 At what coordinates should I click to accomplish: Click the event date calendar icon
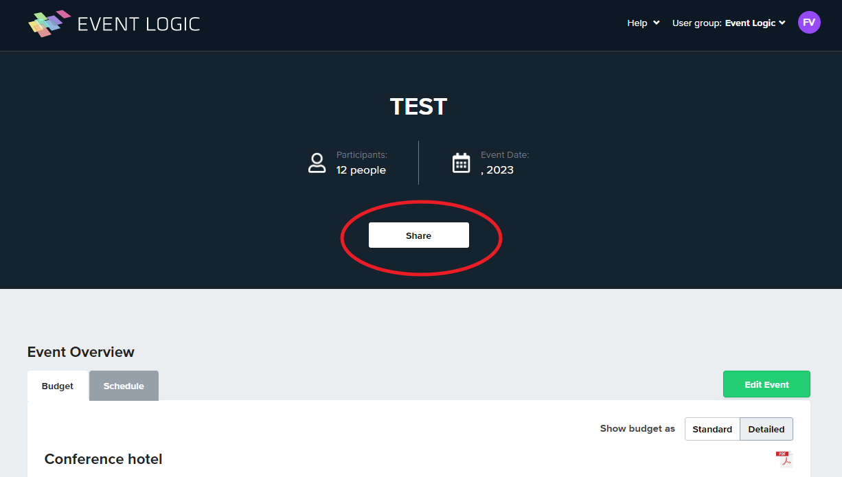462,163
